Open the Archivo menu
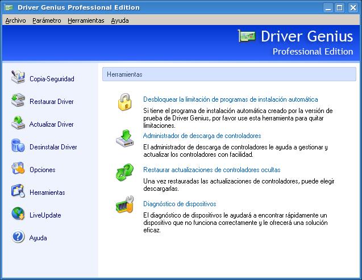 pos(15,20)
